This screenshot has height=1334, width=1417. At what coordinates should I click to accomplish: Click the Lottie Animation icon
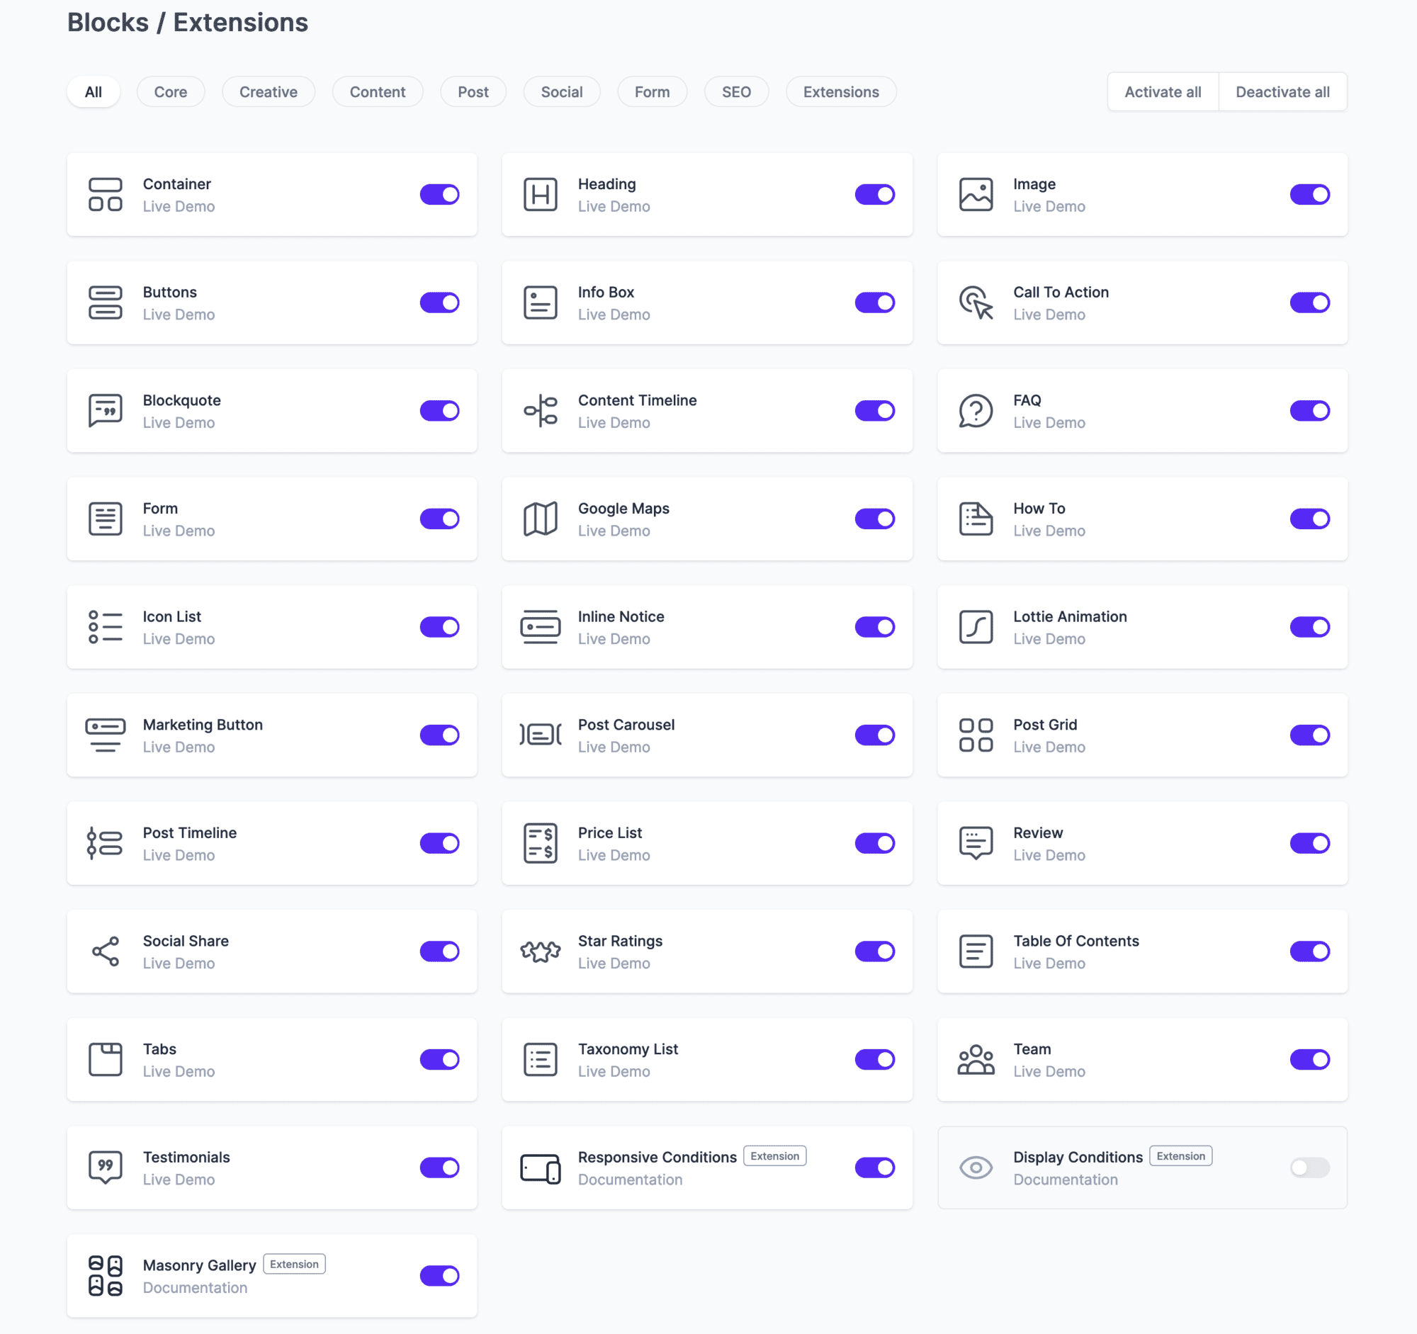click(976, 627)
